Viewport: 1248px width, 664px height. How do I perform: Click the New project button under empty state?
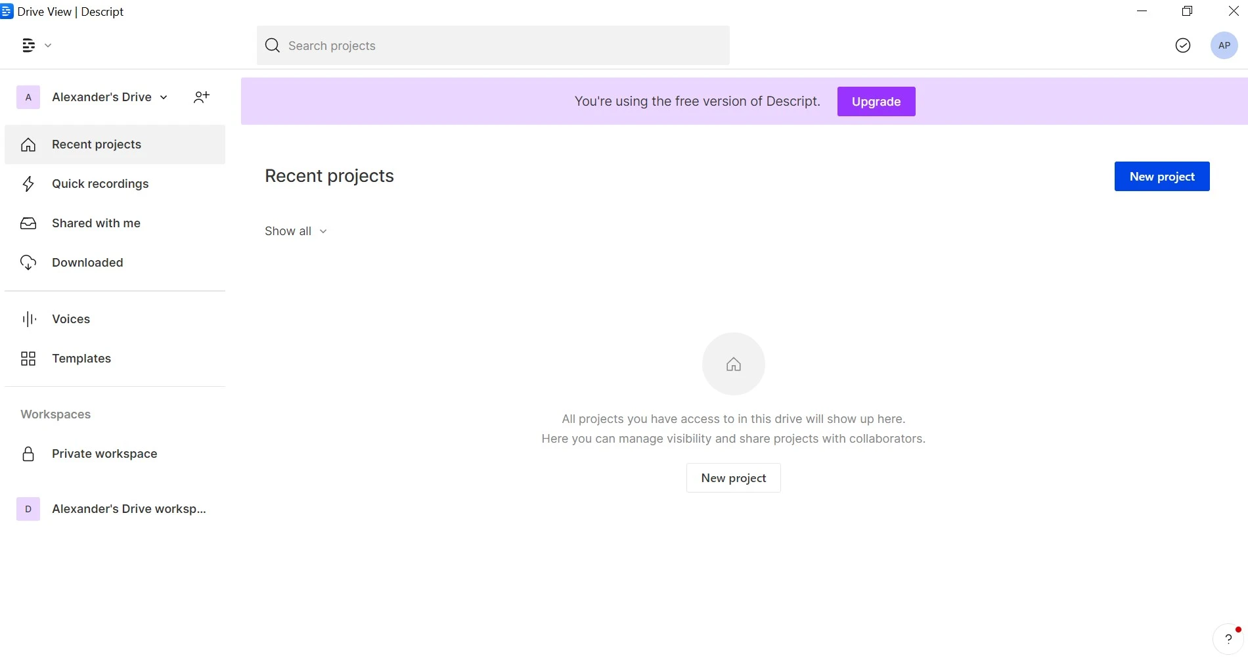[734, 478]
